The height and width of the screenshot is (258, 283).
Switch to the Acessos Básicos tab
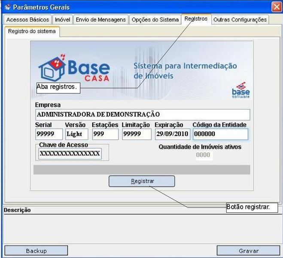(27, 20)
